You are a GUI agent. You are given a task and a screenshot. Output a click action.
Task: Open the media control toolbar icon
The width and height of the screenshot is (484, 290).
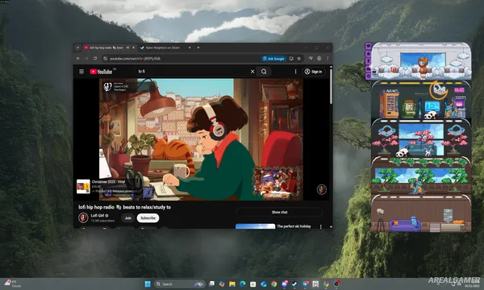[311, 58]
